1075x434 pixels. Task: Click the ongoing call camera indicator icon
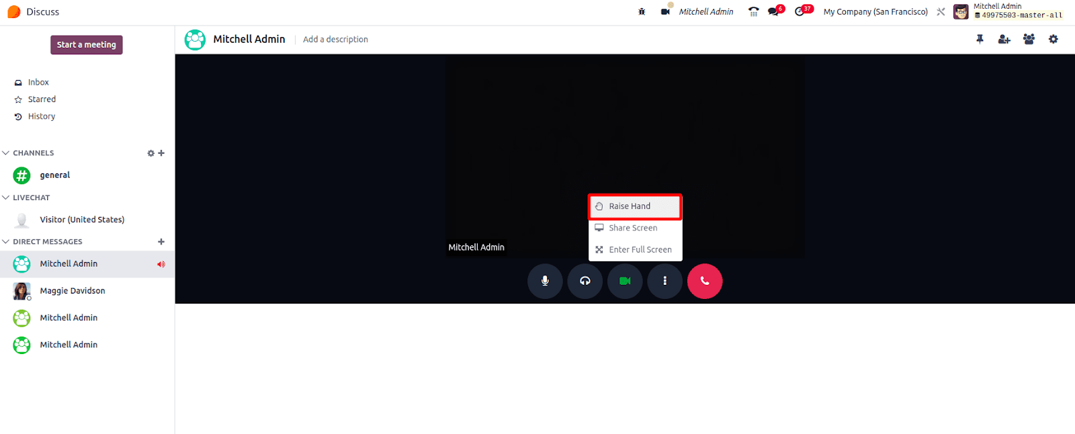665,11
